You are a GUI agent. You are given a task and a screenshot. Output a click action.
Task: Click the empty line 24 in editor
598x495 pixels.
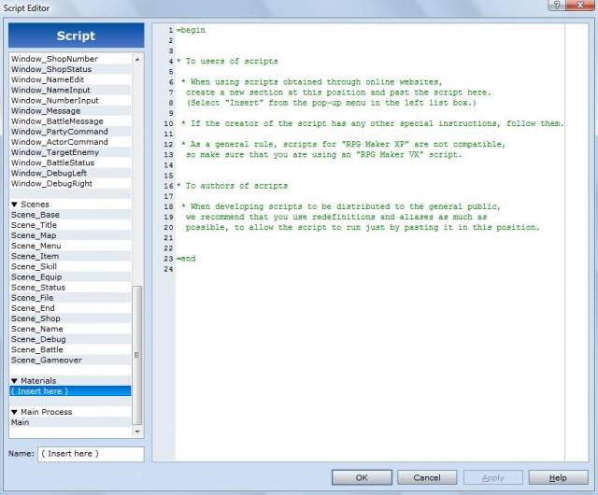(370, 269)
